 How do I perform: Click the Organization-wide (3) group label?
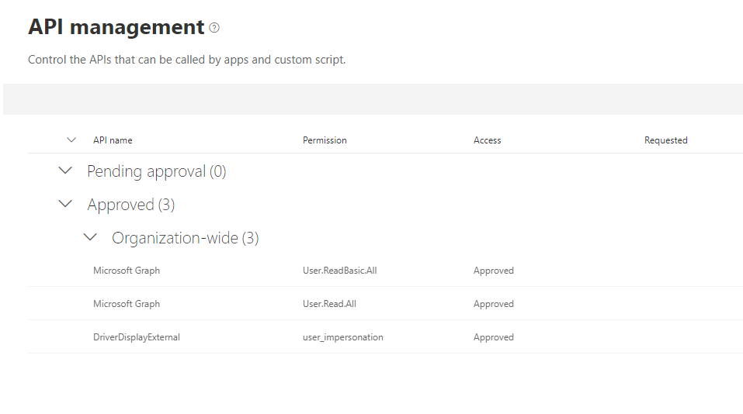click(x=186, y=238)
